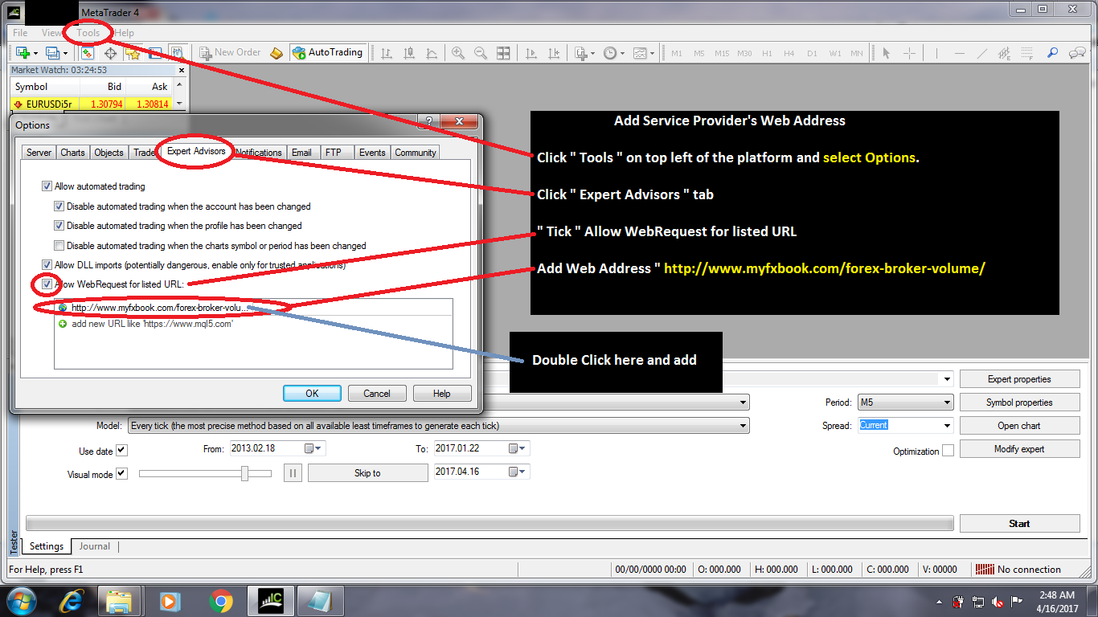The height and width of the screenshot is (617, 1098).
Task: Toggle the Data Window crosshair-circle icon
Action: coord(111,53)
